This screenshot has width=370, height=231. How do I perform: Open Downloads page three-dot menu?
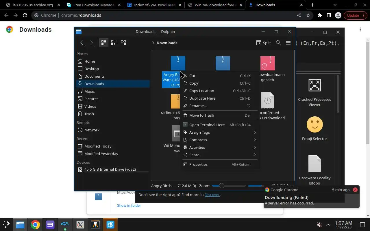click(360, 29)
